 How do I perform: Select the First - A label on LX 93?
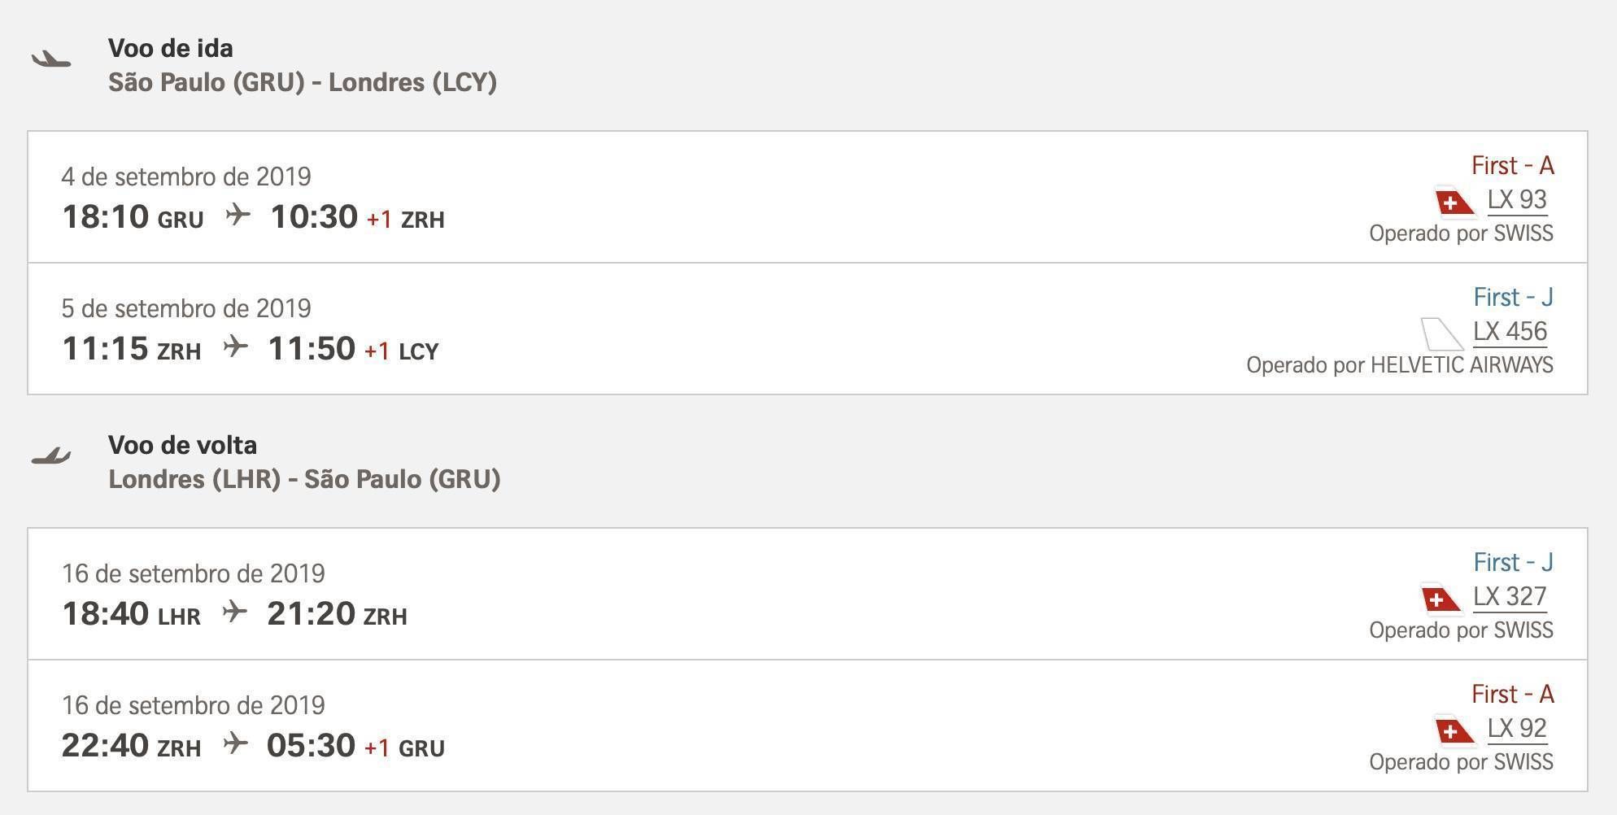click(x=1513, y=166)
